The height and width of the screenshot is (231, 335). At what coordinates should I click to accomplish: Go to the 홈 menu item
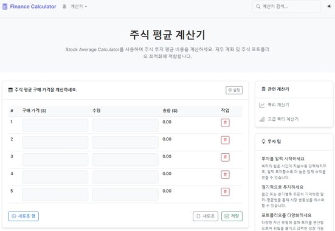(64, 7)
